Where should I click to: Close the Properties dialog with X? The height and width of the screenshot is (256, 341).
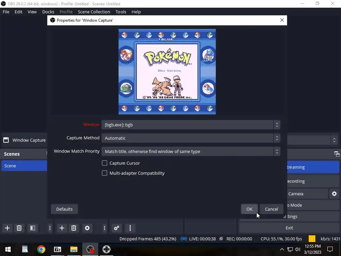[282, 20]
